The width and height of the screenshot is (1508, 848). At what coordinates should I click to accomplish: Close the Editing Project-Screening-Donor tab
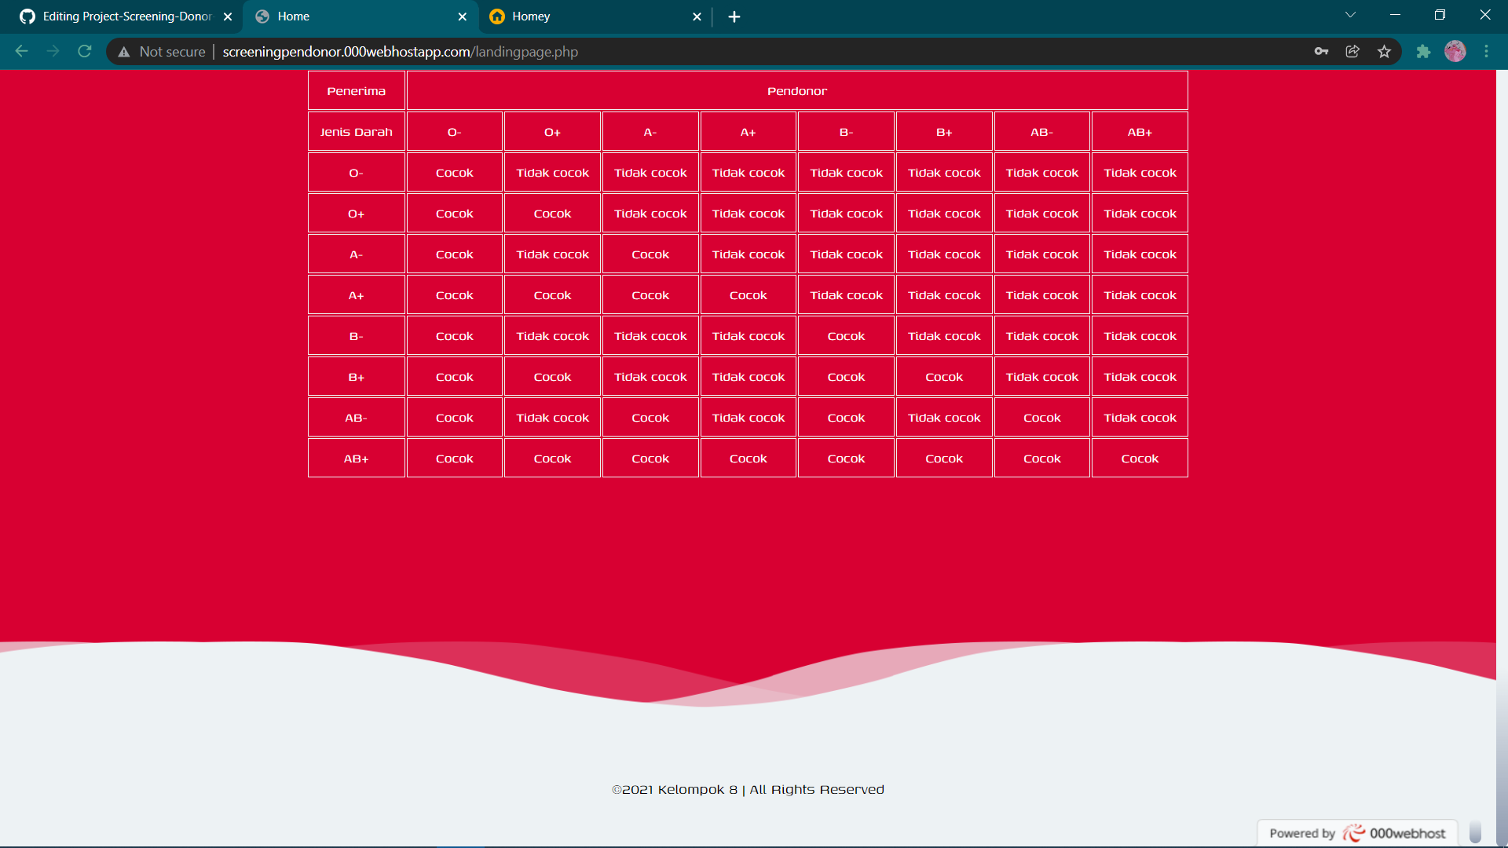[x=228, y=16]
